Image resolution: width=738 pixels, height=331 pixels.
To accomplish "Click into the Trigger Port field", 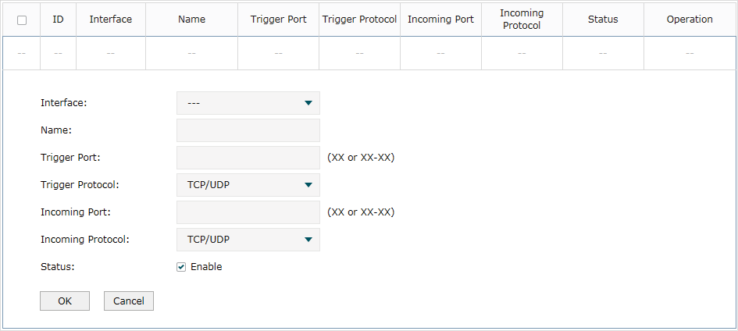I will (x=248, y=158).
